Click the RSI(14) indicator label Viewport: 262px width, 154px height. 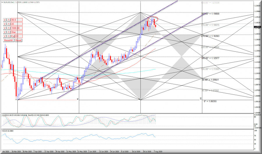point(6,131)
